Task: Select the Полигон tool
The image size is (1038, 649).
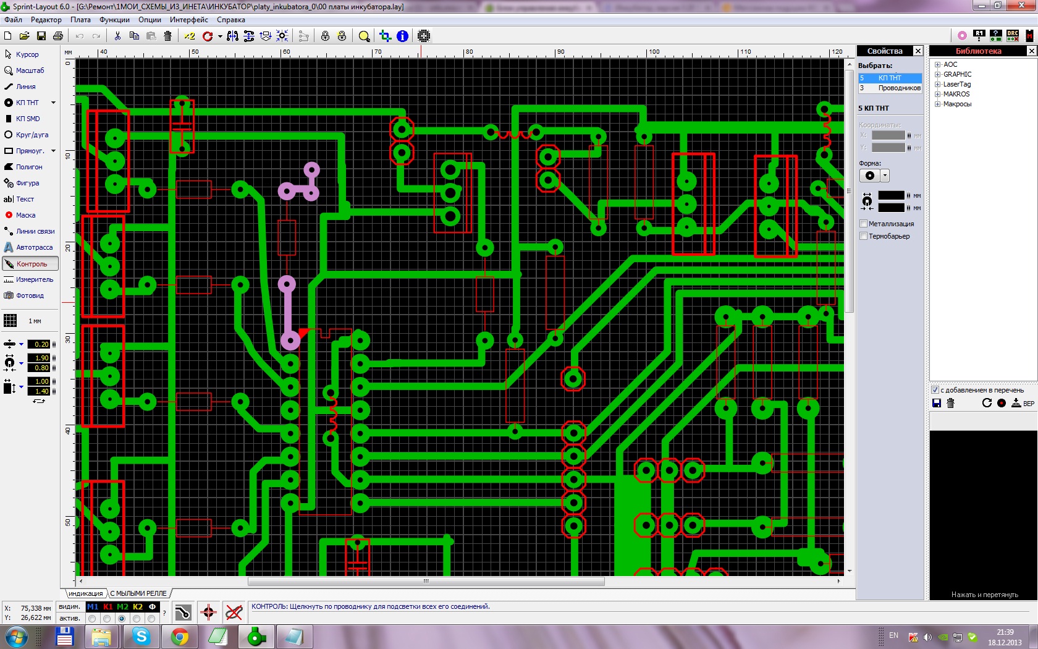Action: [x=29, y=167]
